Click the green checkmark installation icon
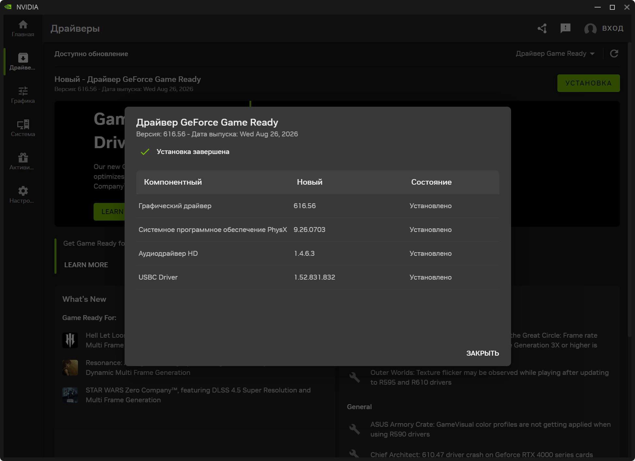Viewport: 635px width, 461px height. point(145,152)
